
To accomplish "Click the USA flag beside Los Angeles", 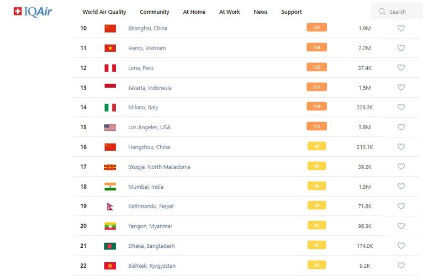I will tap(110, 128).
